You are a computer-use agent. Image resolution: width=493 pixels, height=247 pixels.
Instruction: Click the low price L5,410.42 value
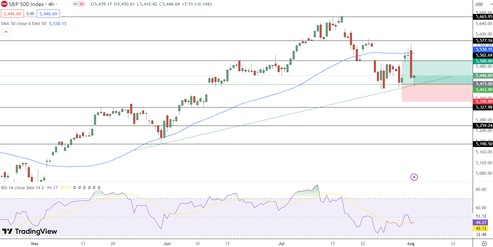[x=147, y=4]
